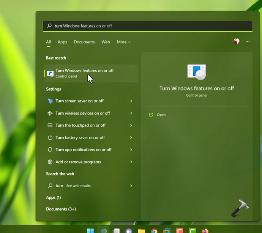Switch to the Documents filter tab
262x233 pixels.
tap(84, 42)
